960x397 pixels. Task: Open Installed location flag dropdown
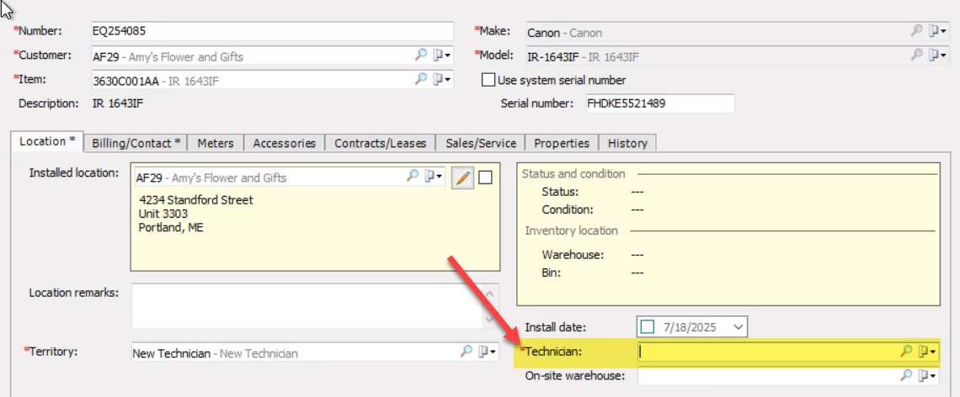click(x=434, y=177)
